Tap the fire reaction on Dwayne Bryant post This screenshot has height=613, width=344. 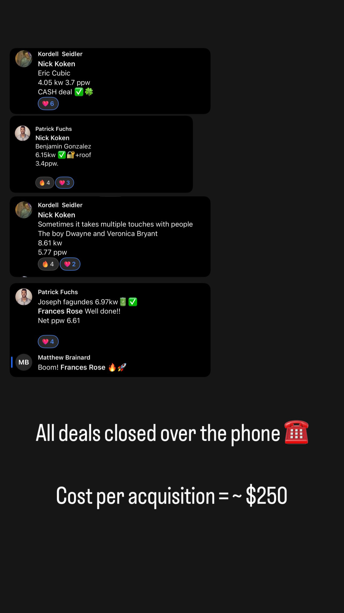coord(48,264)
